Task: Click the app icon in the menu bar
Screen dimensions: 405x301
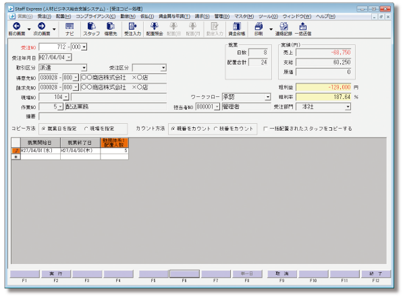Action: click(12, 16)
